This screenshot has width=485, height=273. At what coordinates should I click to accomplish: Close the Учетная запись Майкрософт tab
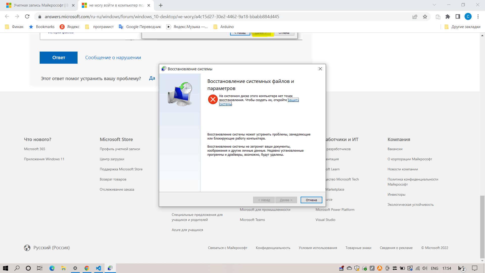tap(73, 5)
